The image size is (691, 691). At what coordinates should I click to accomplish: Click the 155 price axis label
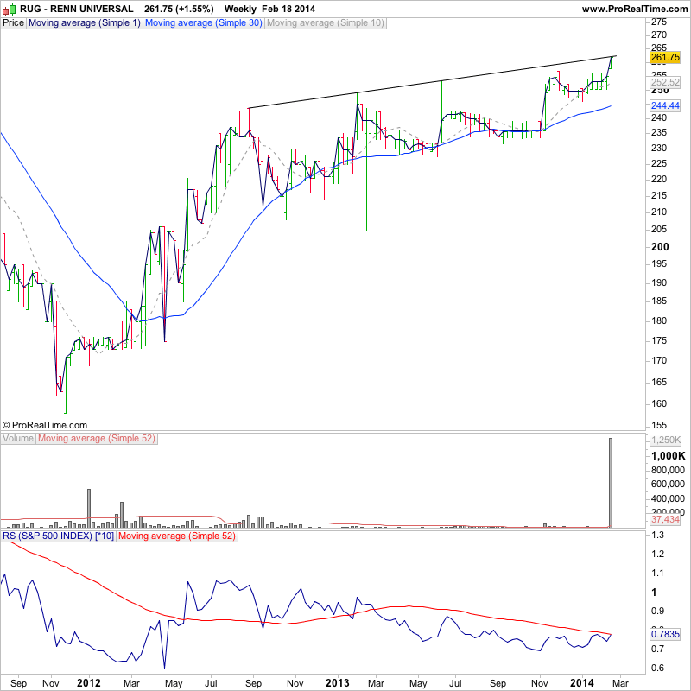point(659,425)
